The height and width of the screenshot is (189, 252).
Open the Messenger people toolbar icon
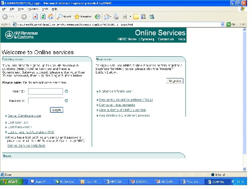click(x=152, y=16)
